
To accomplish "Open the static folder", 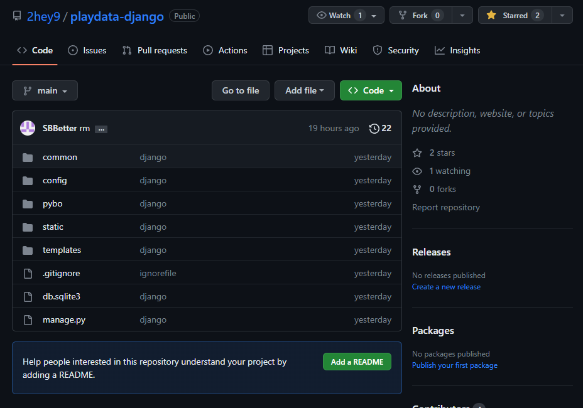I will pyautogui.click(x=53, y=227).
